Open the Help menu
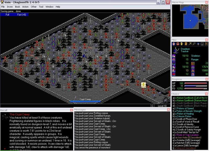 click(x=58, y=7)
